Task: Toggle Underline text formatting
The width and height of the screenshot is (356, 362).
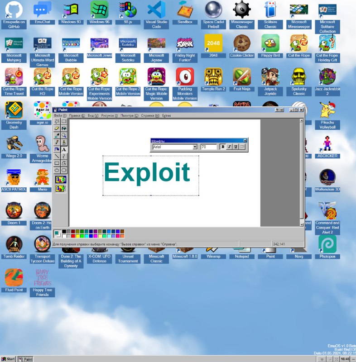Action: (236, 147)
